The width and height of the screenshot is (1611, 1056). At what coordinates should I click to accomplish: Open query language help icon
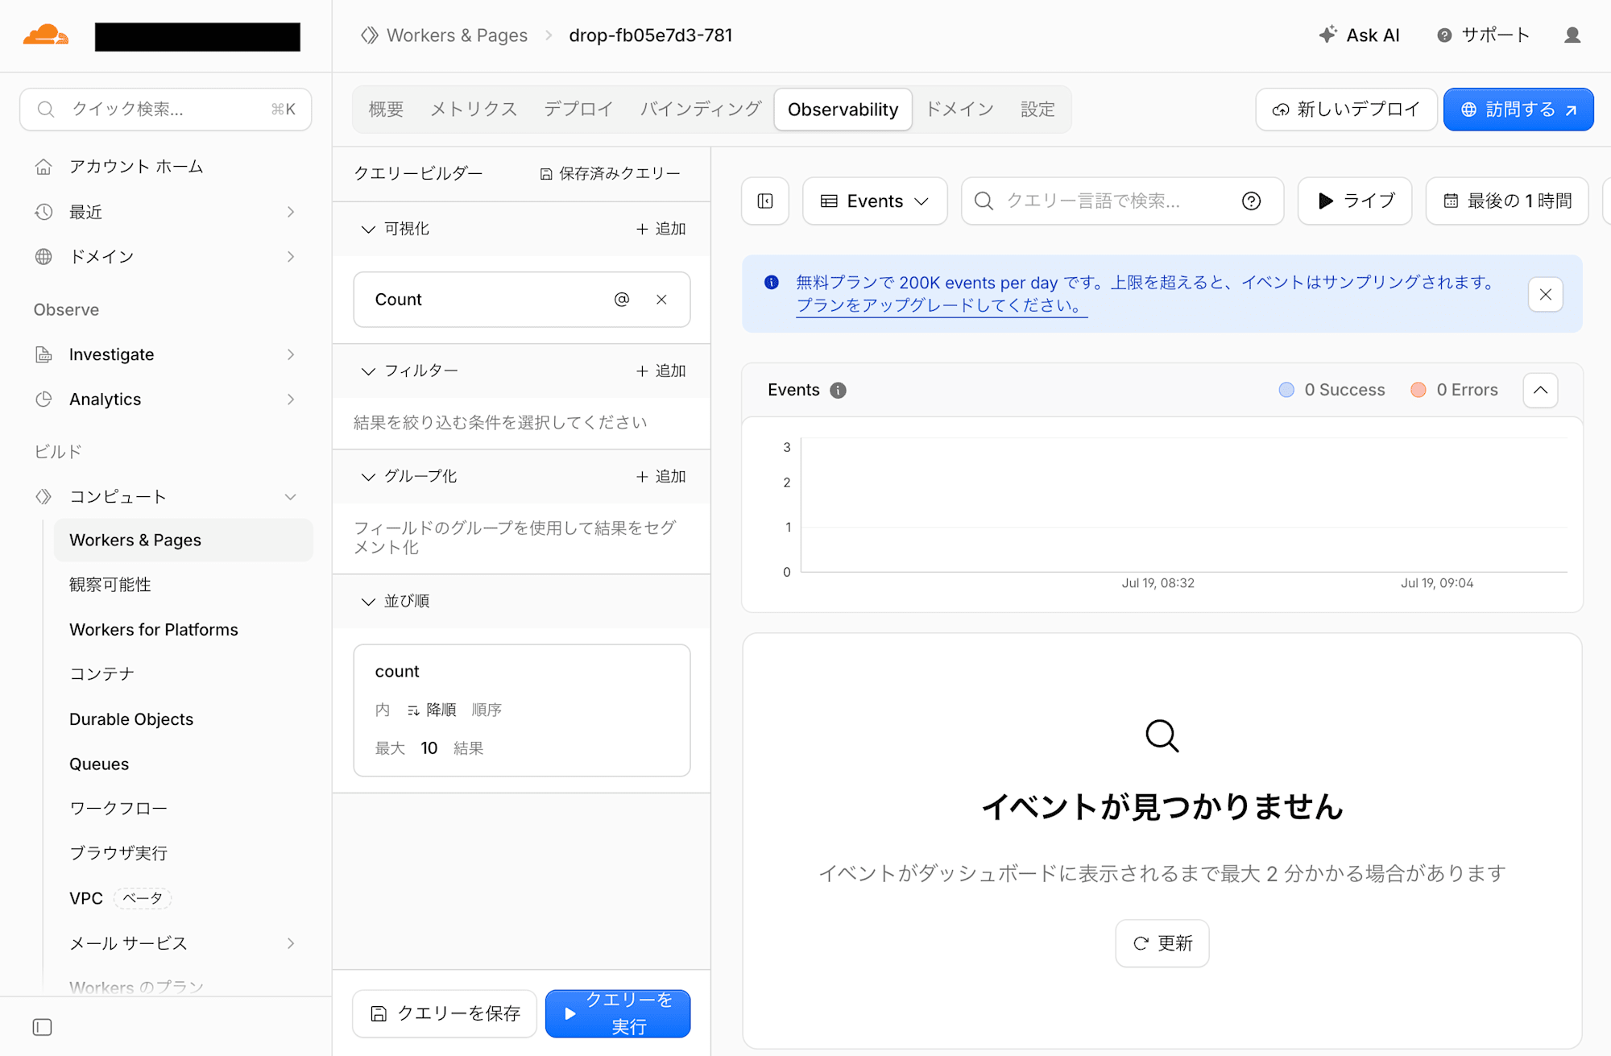coord(1251,201)
